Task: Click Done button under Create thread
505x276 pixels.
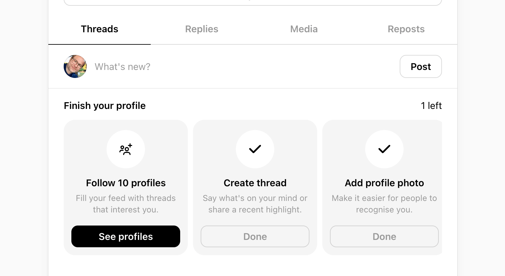Action: (x=255, y=236)
